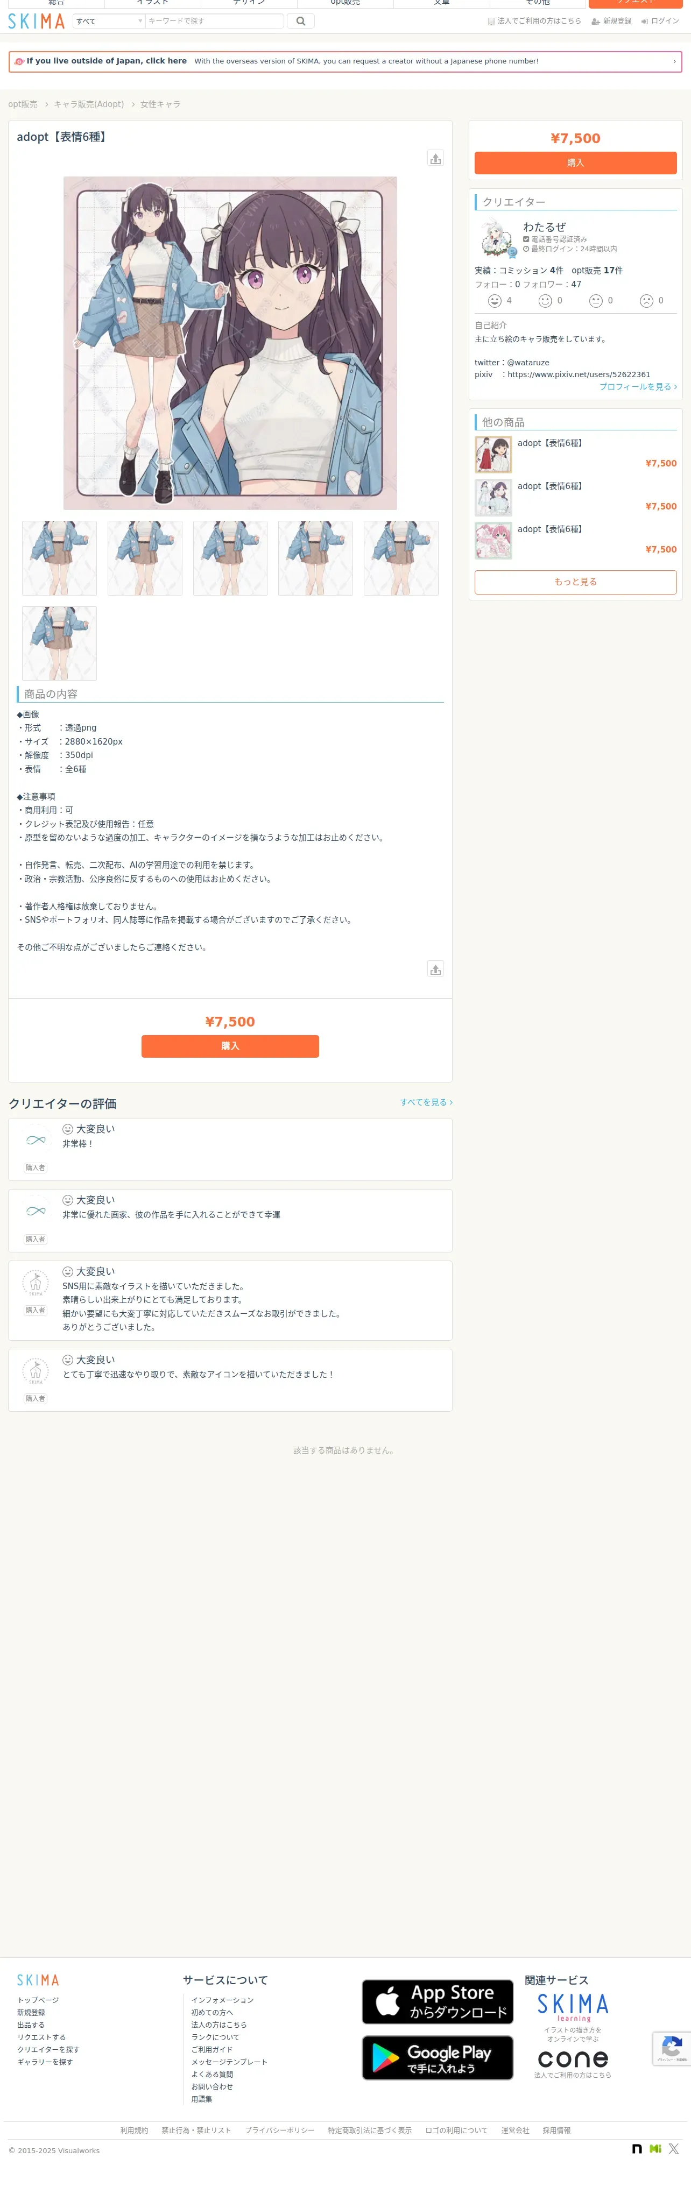Screen dimensions: 691x2194
Task: Click the neutral face rating icon
Action: click(x=596, y=301)
